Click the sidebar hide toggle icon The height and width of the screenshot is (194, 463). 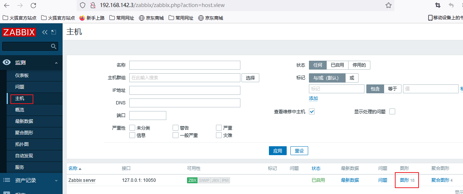pos(54,32)
